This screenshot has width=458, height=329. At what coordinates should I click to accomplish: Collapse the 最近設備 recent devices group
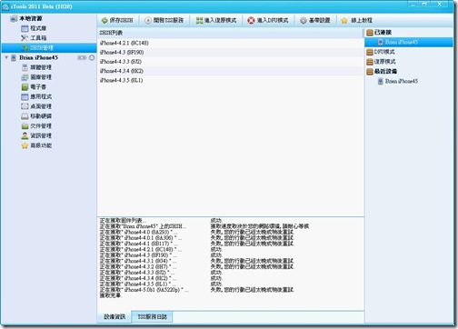(x=370, y=72)
